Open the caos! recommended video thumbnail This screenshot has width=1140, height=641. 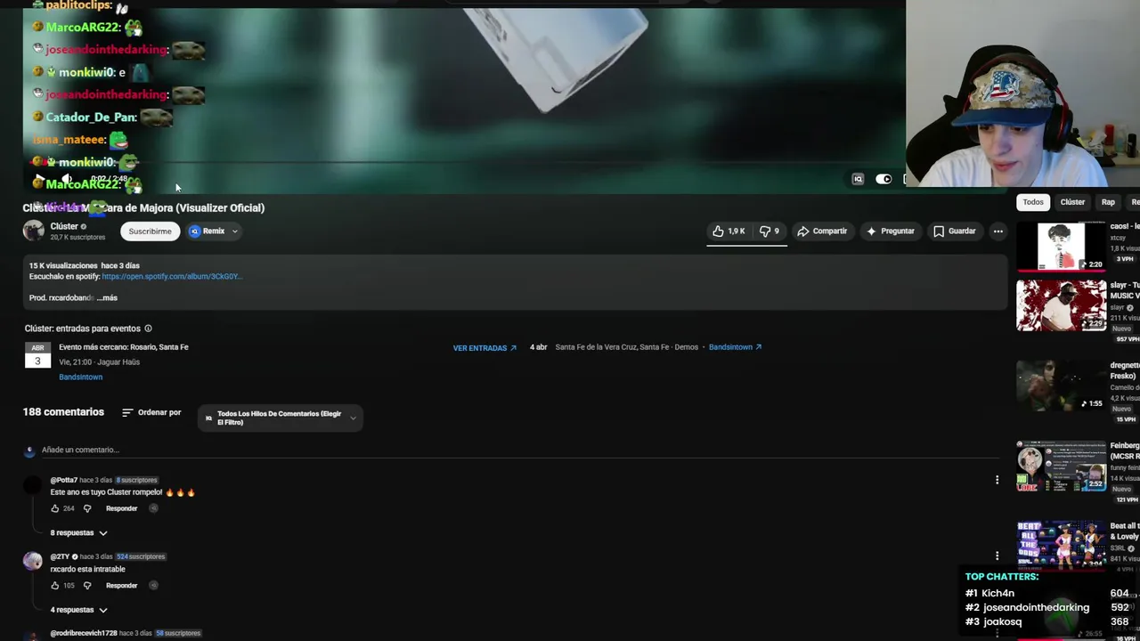(1062, 246)
